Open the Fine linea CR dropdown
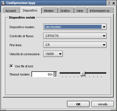The height and width of the screenshot is (111, 117). click(x=75, y=45)
